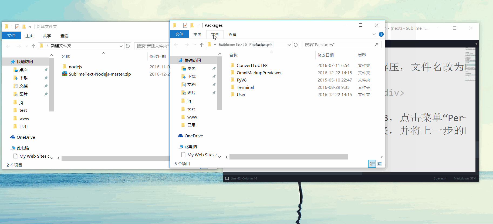Open the 主页 tab in the Packages window

tap(197, 34)
